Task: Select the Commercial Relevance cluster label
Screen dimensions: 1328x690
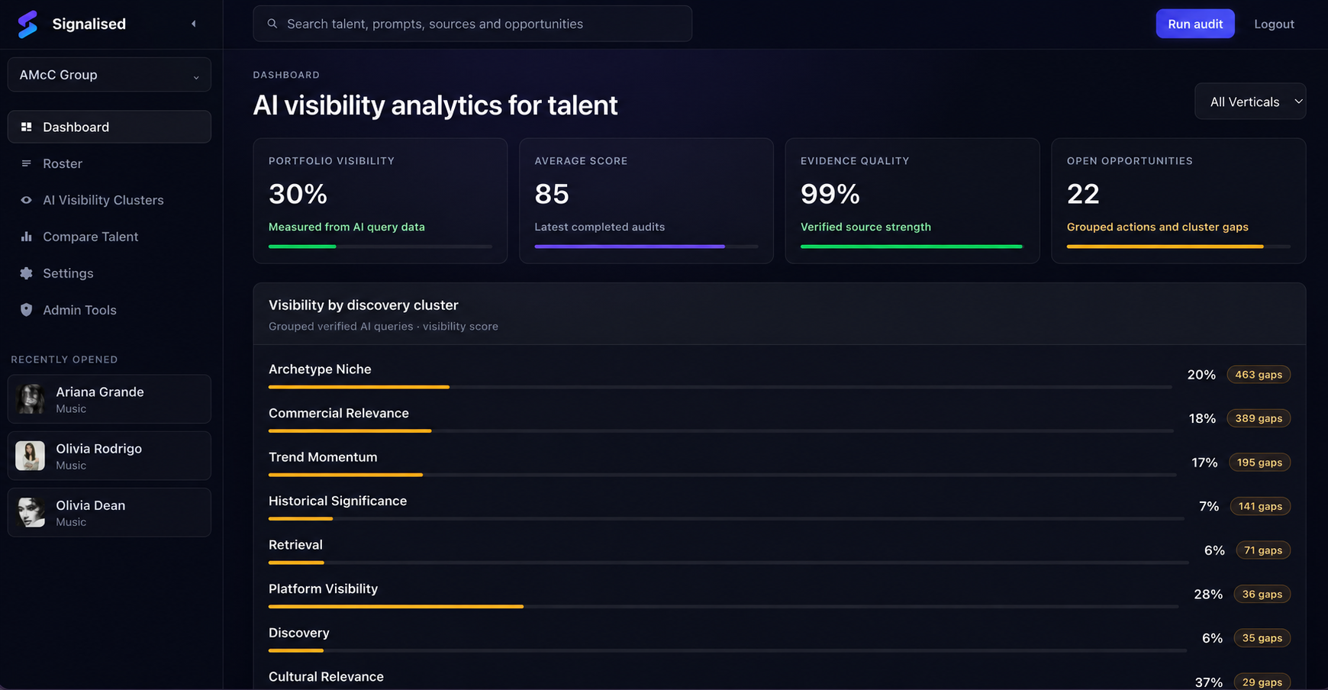Action: 339,413
